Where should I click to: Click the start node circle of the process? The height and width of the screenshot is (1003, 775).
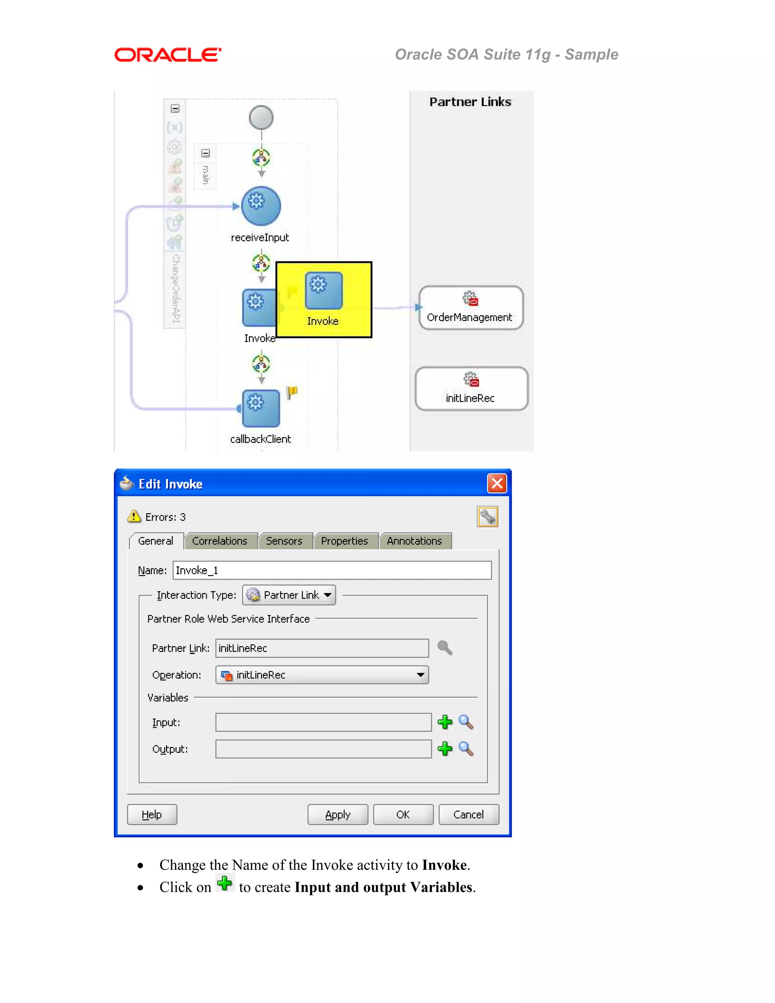(x=261, y=118)
